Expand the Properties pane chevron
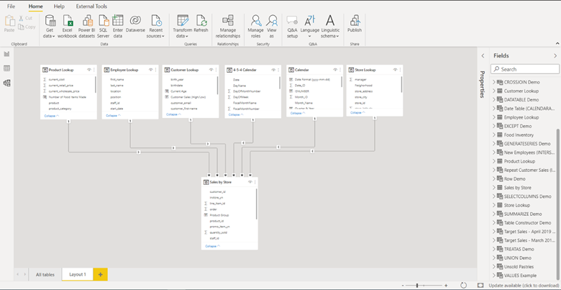561x290 pixels. click(483, 56)
